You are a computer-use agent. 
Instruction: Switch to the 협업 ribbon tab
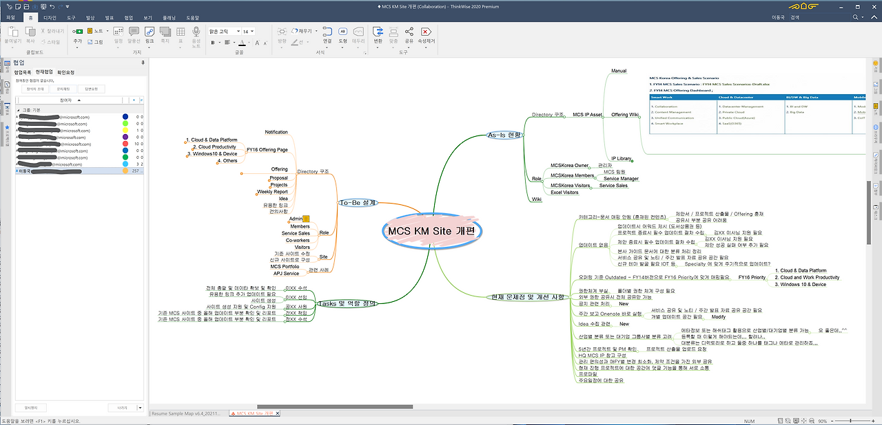[129, 17]
